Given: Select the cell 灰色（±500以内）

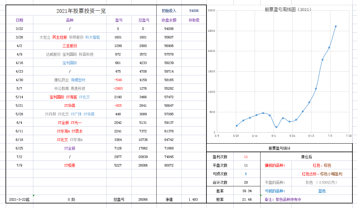Looking at the screenshot, I should click(x=322, y=182).
